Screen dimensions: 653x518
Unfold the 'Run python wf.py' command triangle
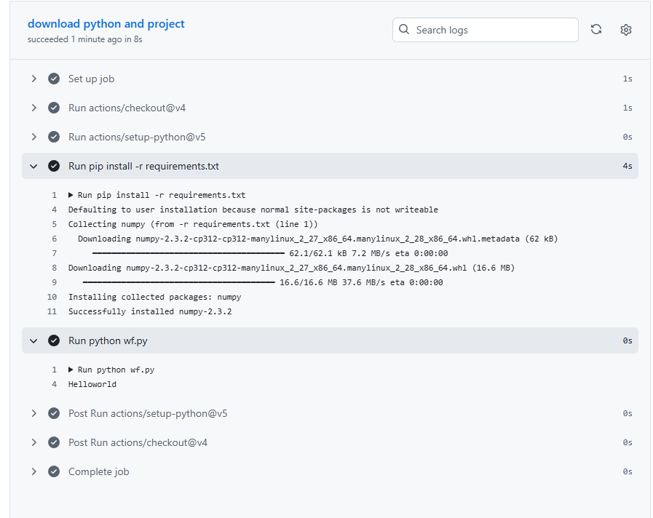coord(71,370)
